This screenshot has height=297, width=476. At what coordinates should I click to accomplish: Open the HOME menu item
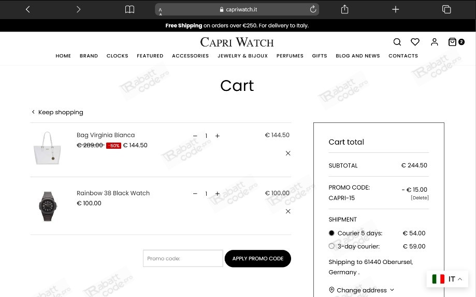63,56
